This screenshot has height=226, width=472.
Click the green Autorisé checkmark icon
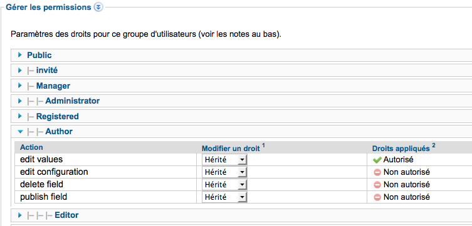(x=377, y=160)
